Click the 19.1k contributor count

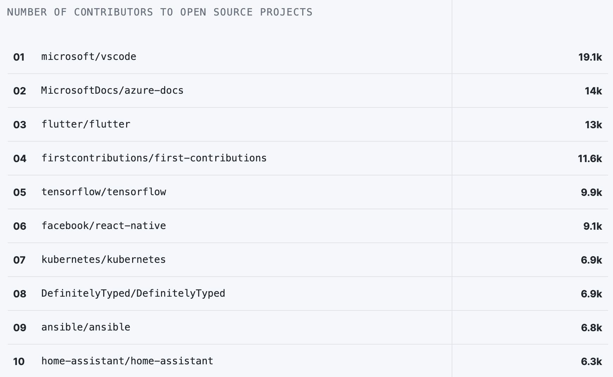(x=590, y=57)
